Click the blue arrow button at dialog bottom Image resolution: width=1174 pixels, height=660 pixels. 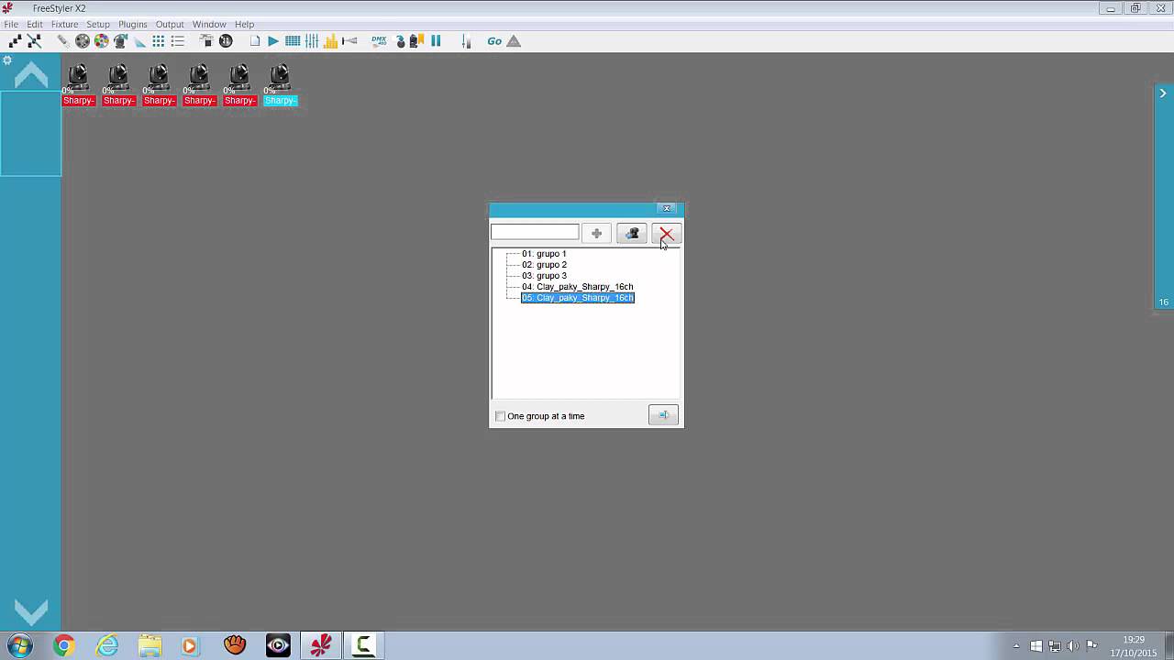[663, 415]
